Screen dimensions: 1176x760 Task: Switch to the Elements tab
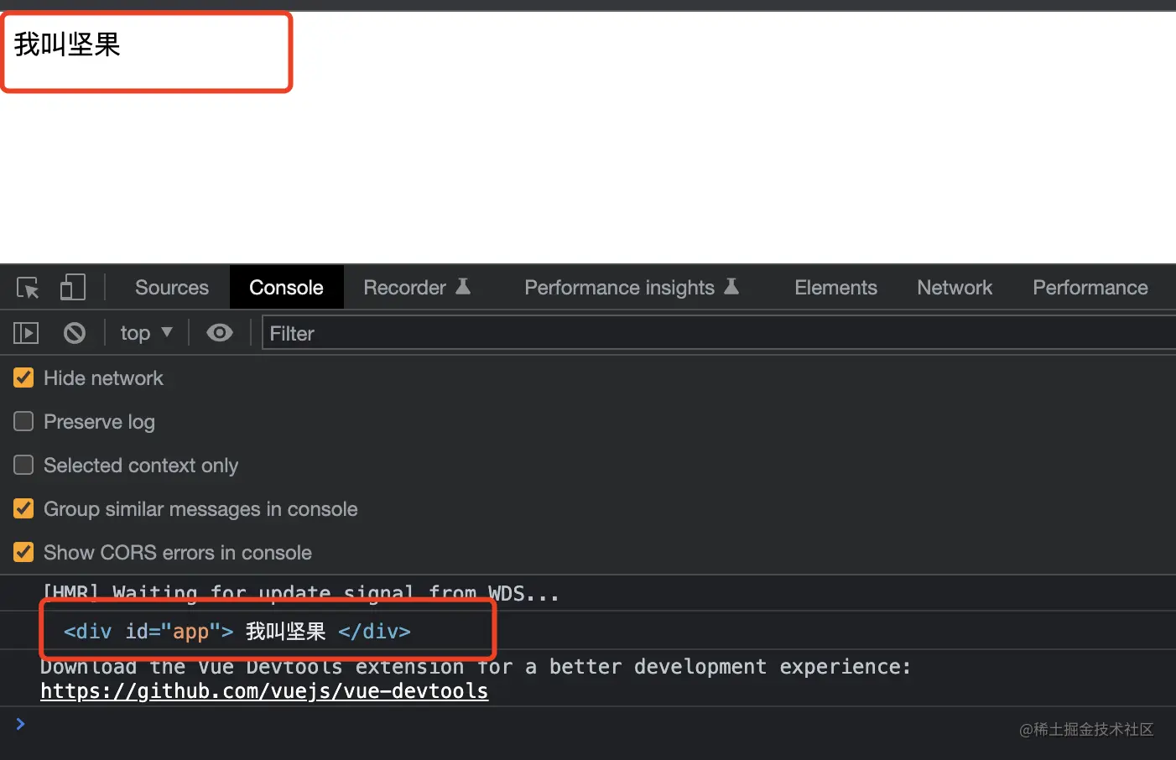point(835,288)
